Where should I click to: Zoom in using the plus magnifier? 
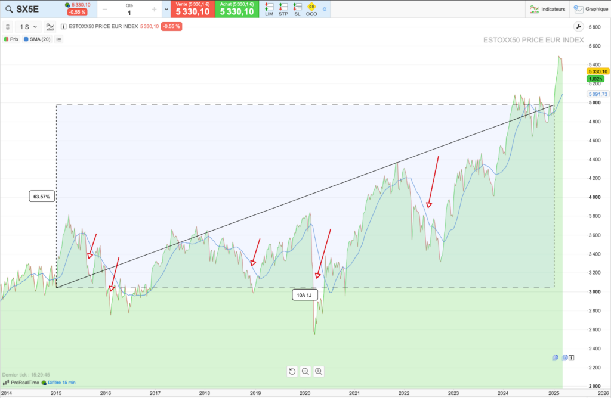pos(319,372)
